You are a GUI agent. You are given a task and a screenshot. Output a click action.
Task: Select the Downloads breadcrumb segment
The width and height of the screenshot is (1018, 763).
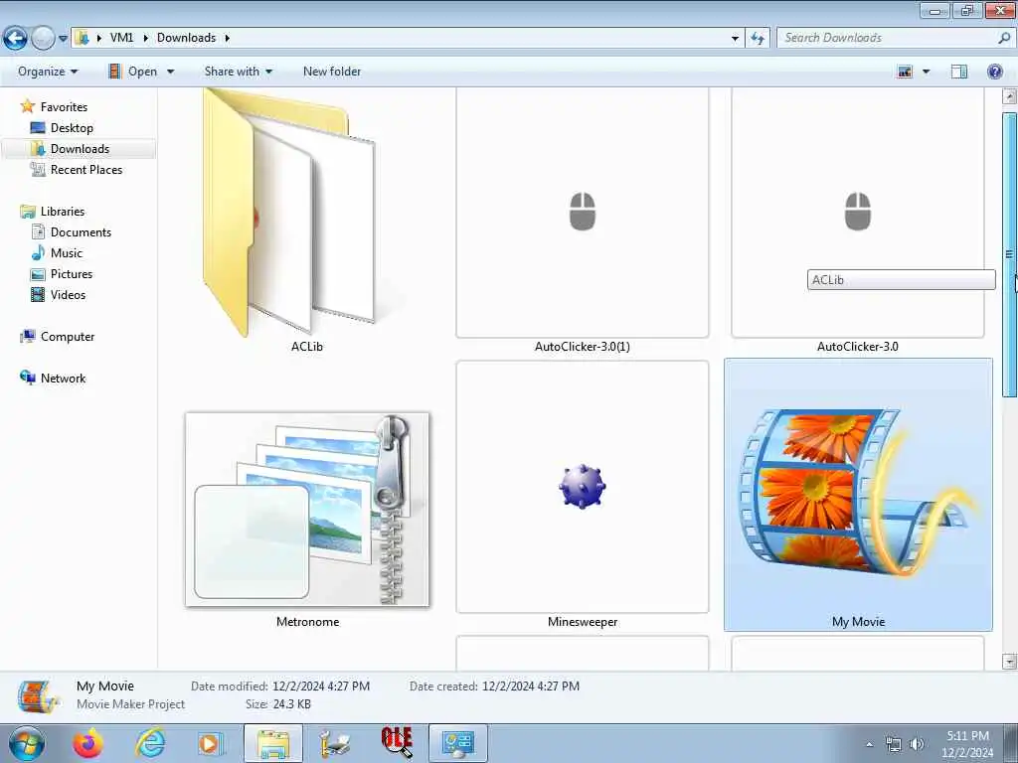[186, 38]
